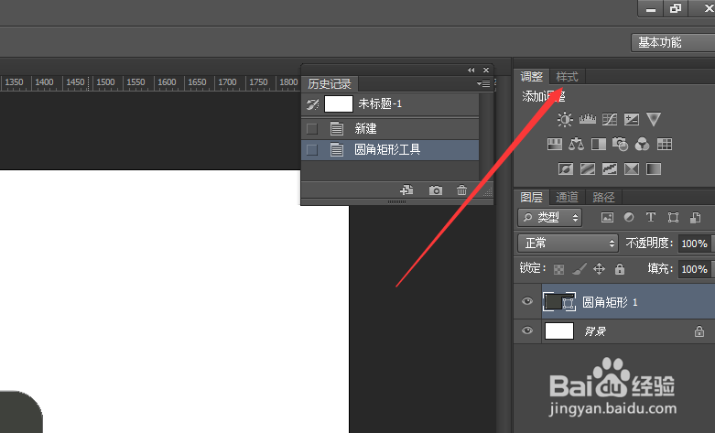Image resolution: width=715 pixels, height=433 pixels.
Task: Lock image pixels with the brush icon
Action: (580, 269)
